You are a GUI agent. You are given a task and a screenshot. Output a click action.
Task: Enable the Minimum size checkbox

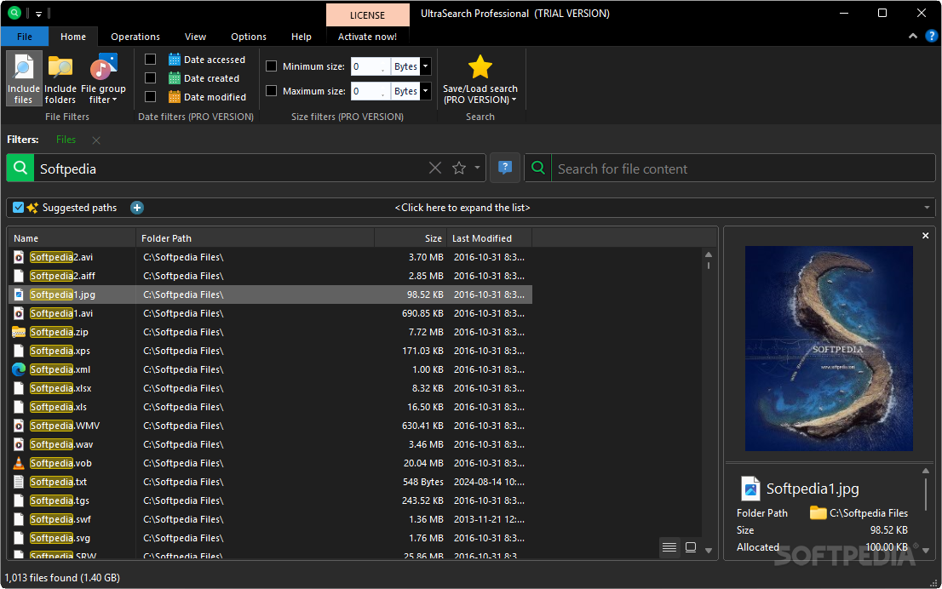[272, 66]
